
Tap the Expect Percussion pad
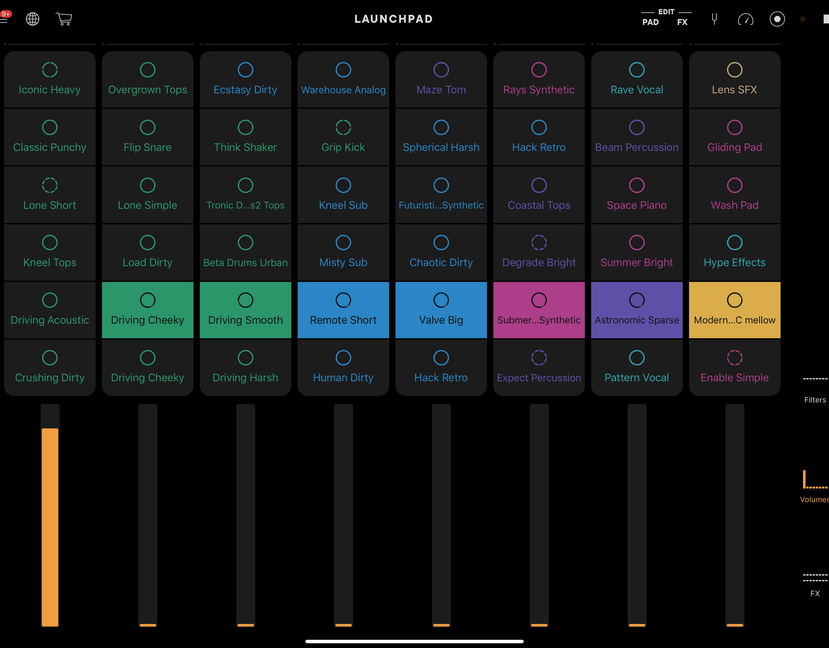tap(539, 368)
